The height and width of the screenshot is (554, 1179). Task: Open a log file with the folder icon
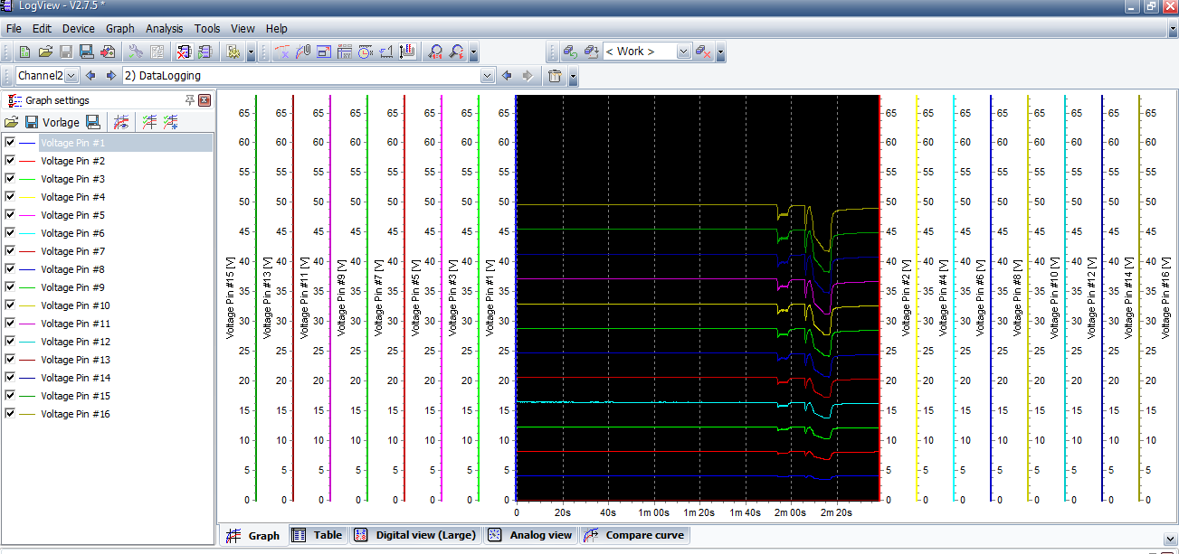click(45, 52)
